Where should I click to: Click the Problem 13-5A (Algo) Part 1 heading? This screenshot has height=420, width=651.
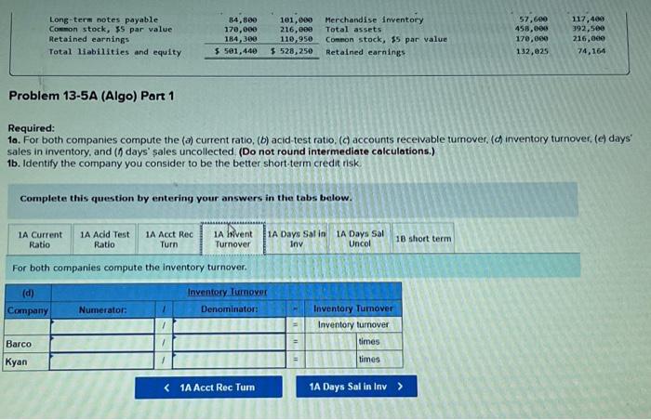coord(91,96)
